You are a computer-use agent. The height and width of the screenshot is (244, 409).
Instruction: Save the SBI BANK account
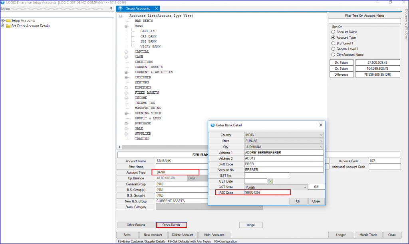tap(127, 234)
